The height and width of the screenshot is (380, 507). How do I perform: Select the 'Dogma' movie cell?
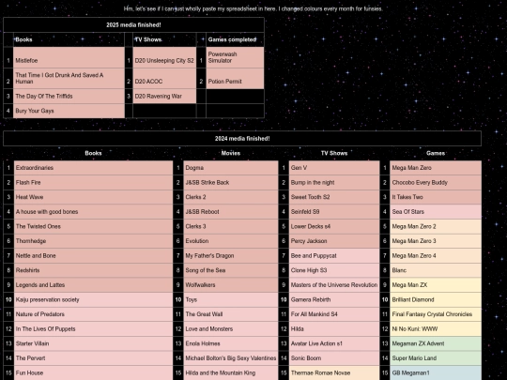coord(231,168)
